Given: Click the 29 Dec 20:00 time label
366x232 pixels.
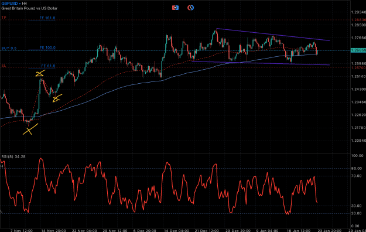Looking at the screenshot, I should [238, 230].
